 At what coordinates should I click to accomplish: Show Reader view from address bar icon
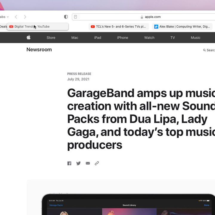pyautogui.click(x=76, y=17)
